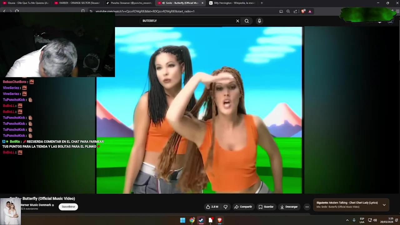Screen dimensions: 400x225
Task: Click the microphone icon in system tray
Action: pyautogui.click(x=354, y=220)
